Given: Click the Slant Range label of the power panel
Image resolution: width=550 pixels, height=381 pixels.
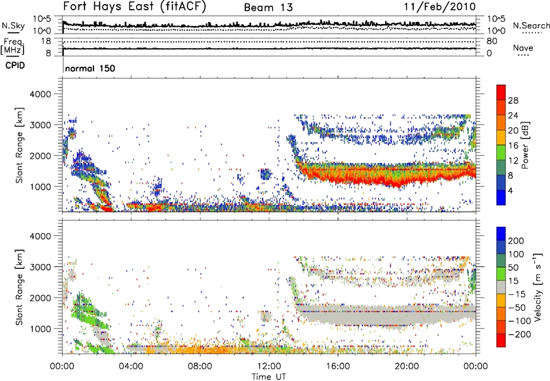Looking at the screenshot, I should 19,145.
